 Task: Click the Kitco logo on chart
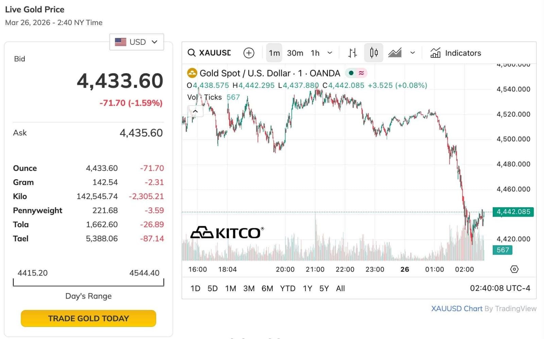[227, 233]
